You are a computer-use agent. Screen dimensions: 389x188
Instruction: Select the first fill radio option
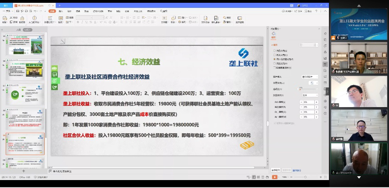click(x=274, y=50)
